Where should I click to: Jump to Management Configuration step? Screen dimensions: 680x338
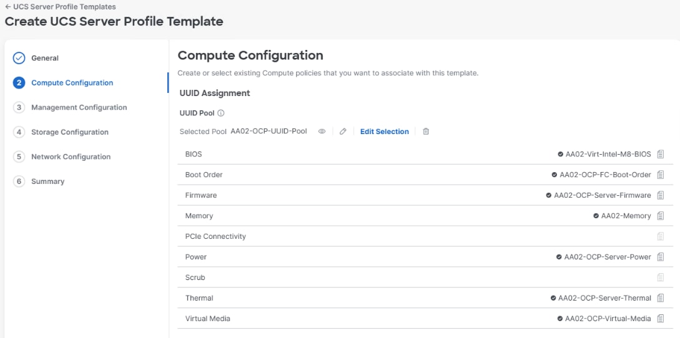(79, 107)
